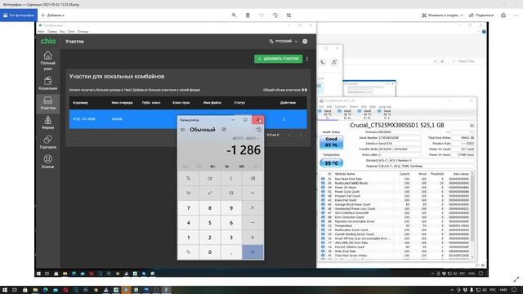523x294 pixels.
Task: Click MS memory store in Calculator
Action: point(242,167)
